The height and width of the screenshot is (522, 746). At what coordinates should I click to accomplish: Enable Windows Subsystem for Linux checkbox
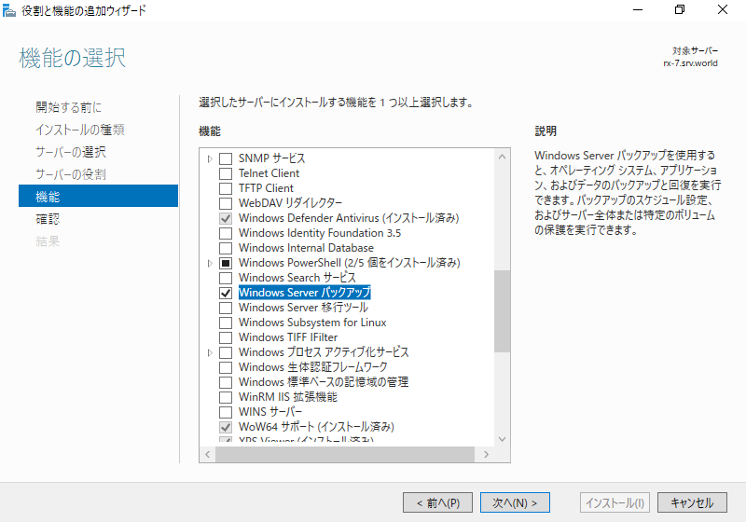coord(226,323)
